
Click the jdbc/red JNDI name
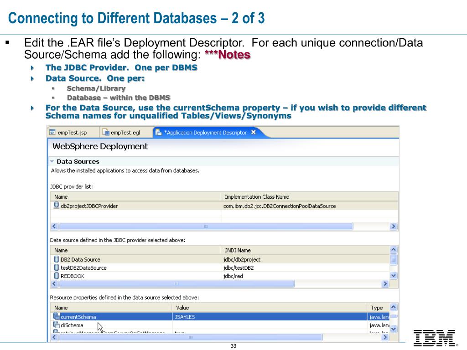(233, 276)
